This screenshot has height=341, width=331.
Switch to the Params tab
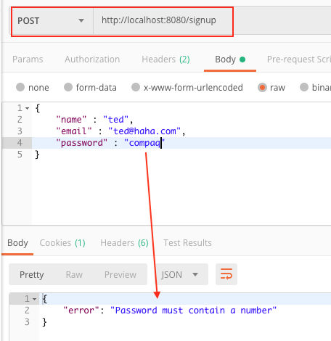[28, 59]
